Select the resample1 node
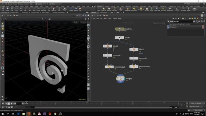 [108, 55]
